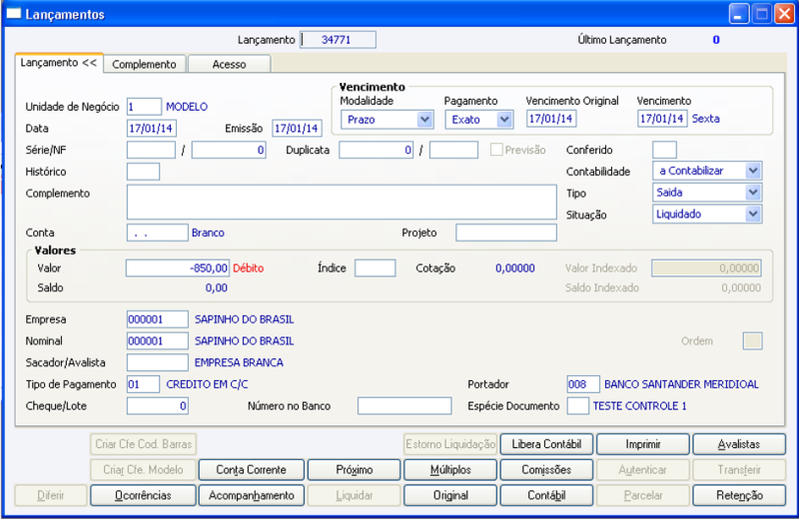Image resolution: width=799 pixels, height=519 pixels.
Task: Click the Libera Contábil button
Action: 546,444
